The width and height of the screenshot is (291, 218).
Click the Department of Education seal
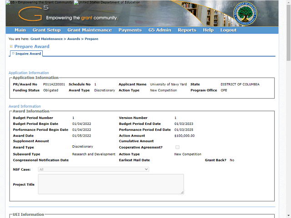click(x=245, y=15)
